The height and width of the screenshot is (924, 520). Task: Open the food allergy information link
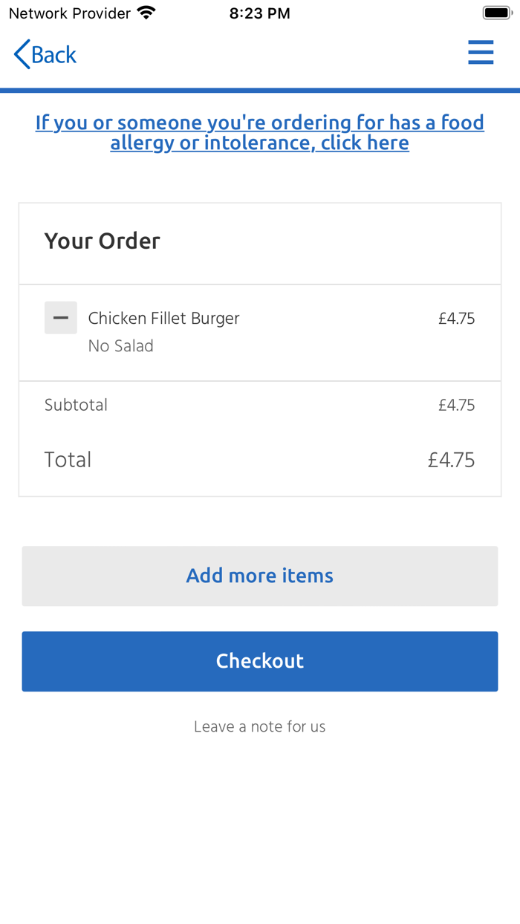[x=260, y=132]
